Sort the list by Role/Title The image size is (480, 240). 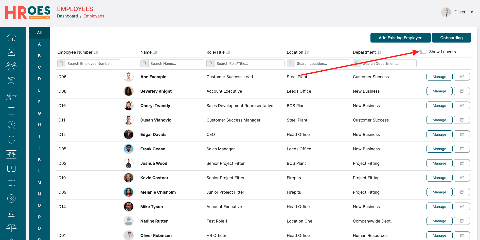(228, 52)
